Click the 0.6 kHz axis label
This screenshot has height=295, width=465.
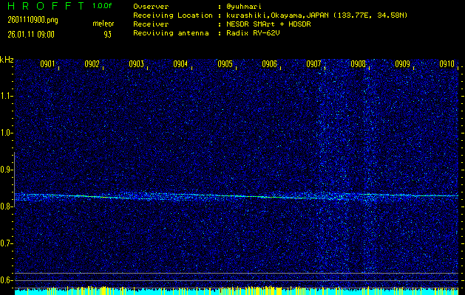[7, 280]
